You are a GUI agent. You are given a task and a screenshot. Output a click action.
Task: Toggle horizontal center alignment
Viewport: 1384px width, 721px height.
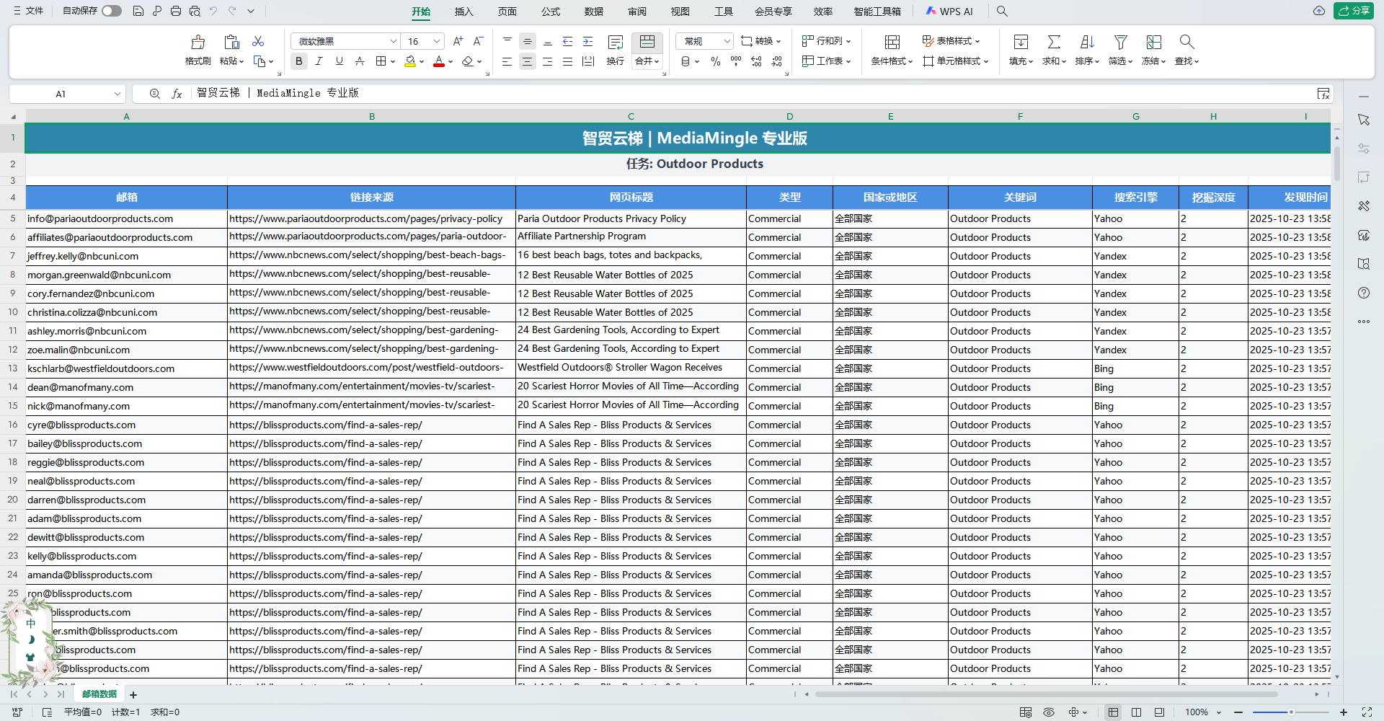click(528, 61)
